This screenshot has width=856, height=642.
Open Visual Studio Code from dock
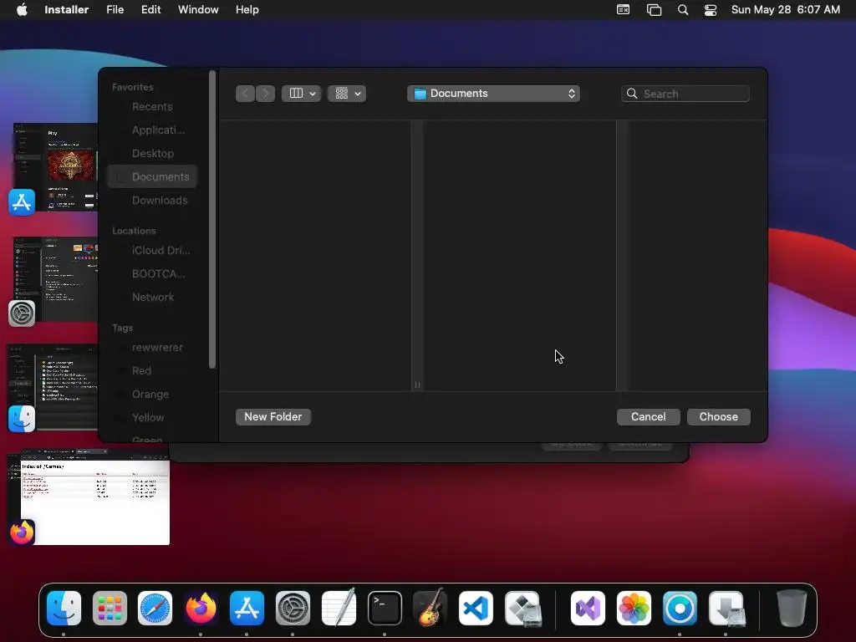476,609
